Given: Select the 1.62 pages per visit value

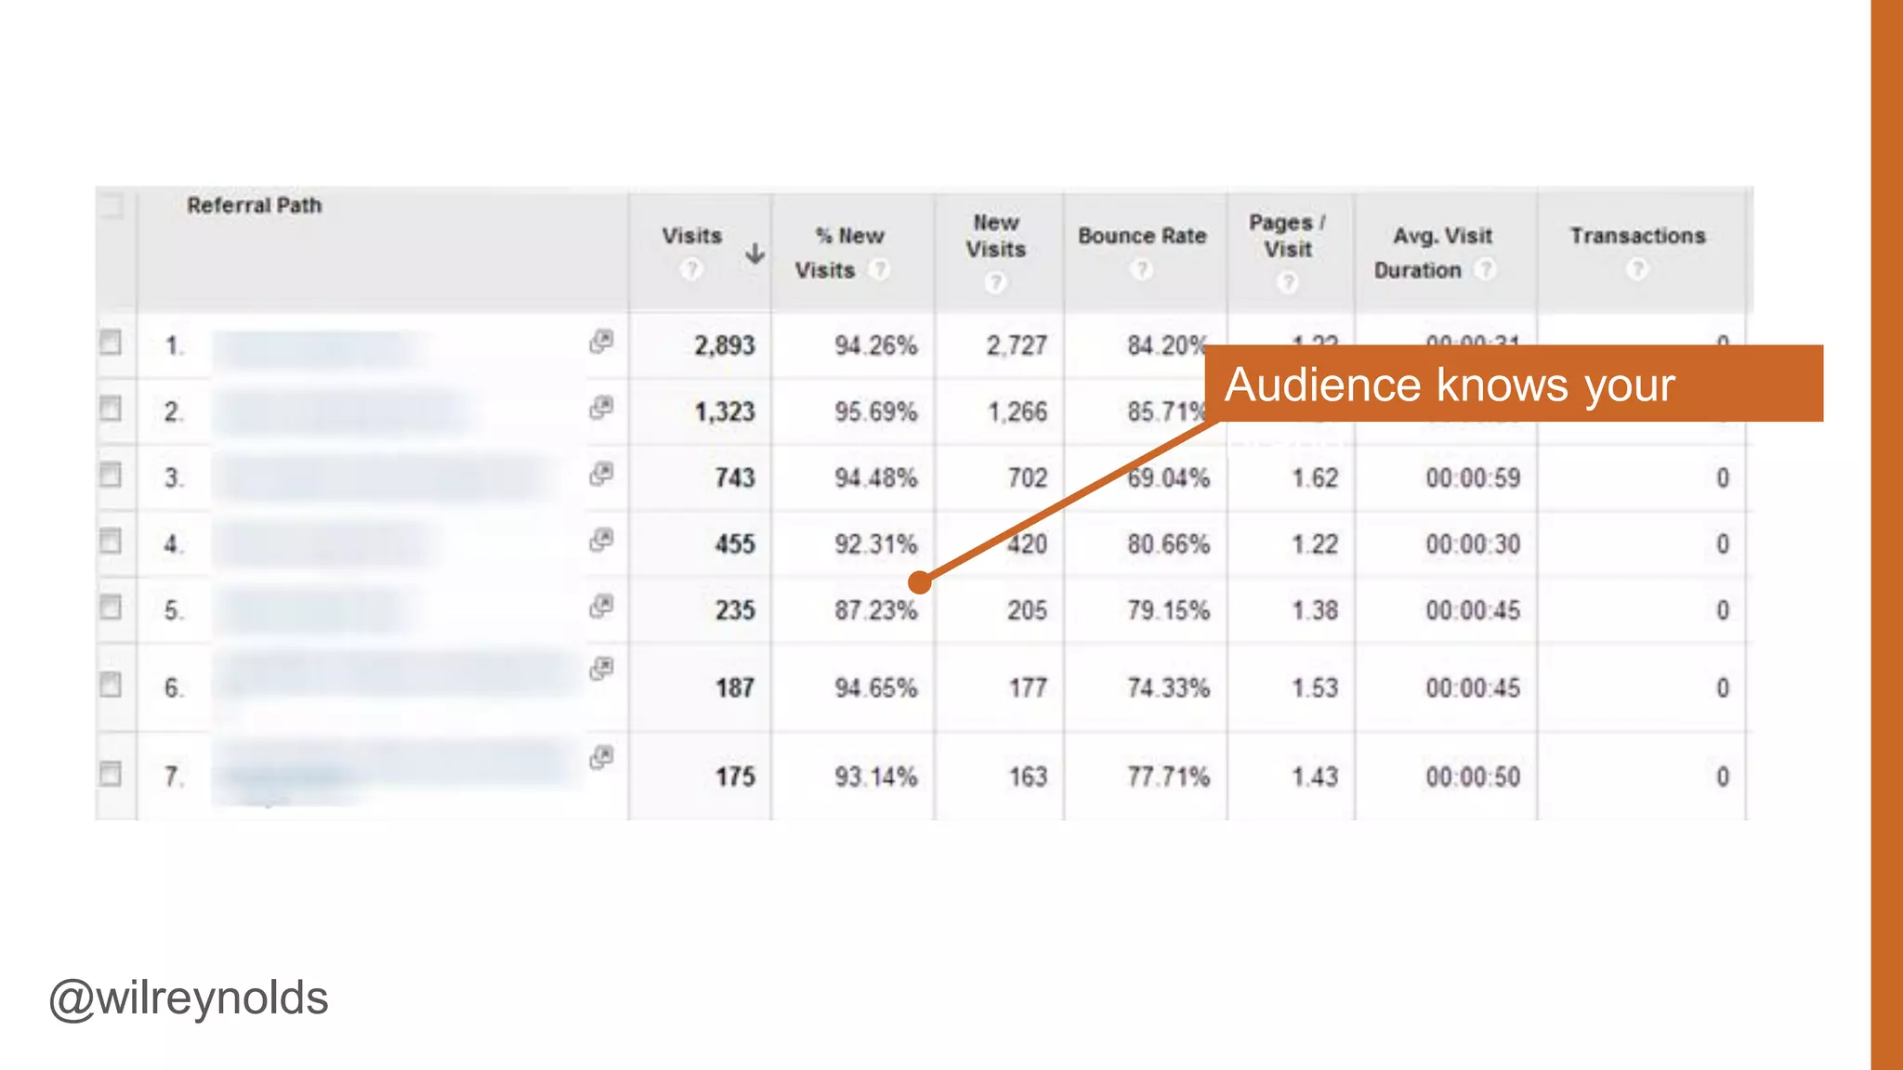Looking at the screenshot, I should click(1315, 477).
